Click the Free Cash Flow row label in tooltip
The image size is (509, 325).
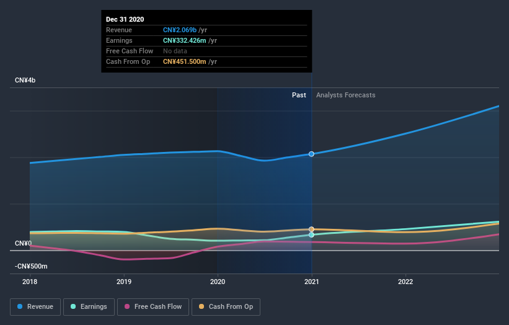click(x=130, y=51)
